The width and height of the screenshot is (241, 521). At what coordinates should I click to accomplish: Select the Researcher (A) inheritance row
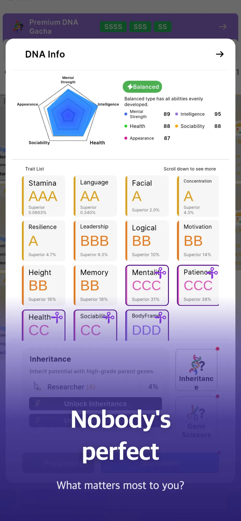(x=96, y=387)
